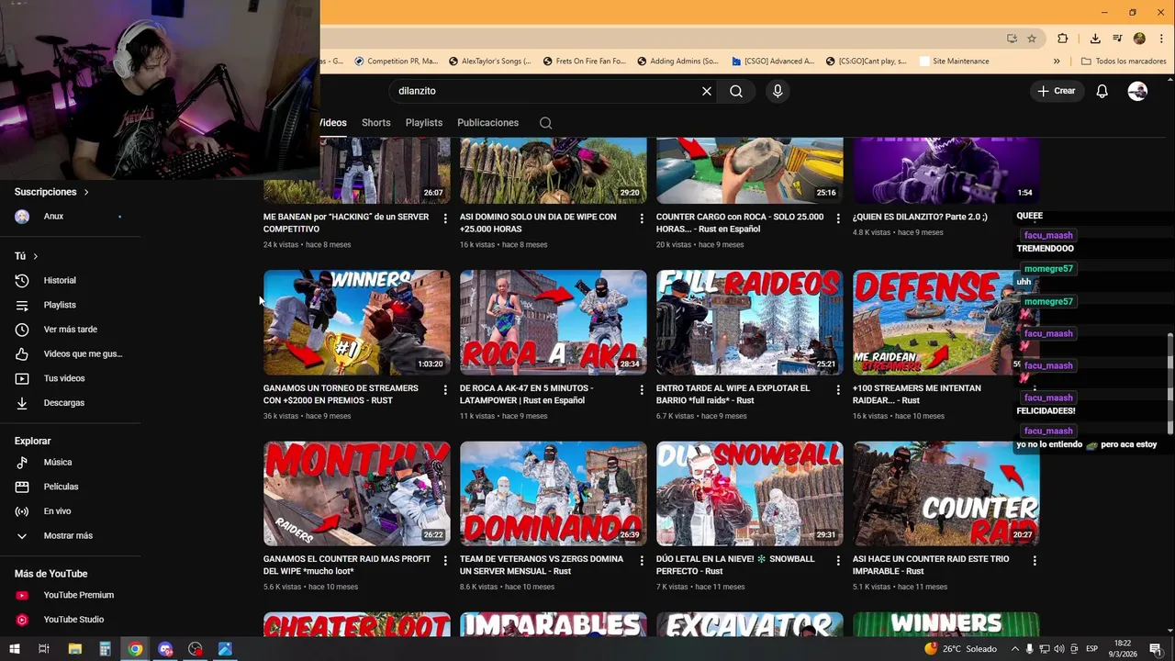
Task: Switch to the Shorts tab
Action: coord(375,123)
